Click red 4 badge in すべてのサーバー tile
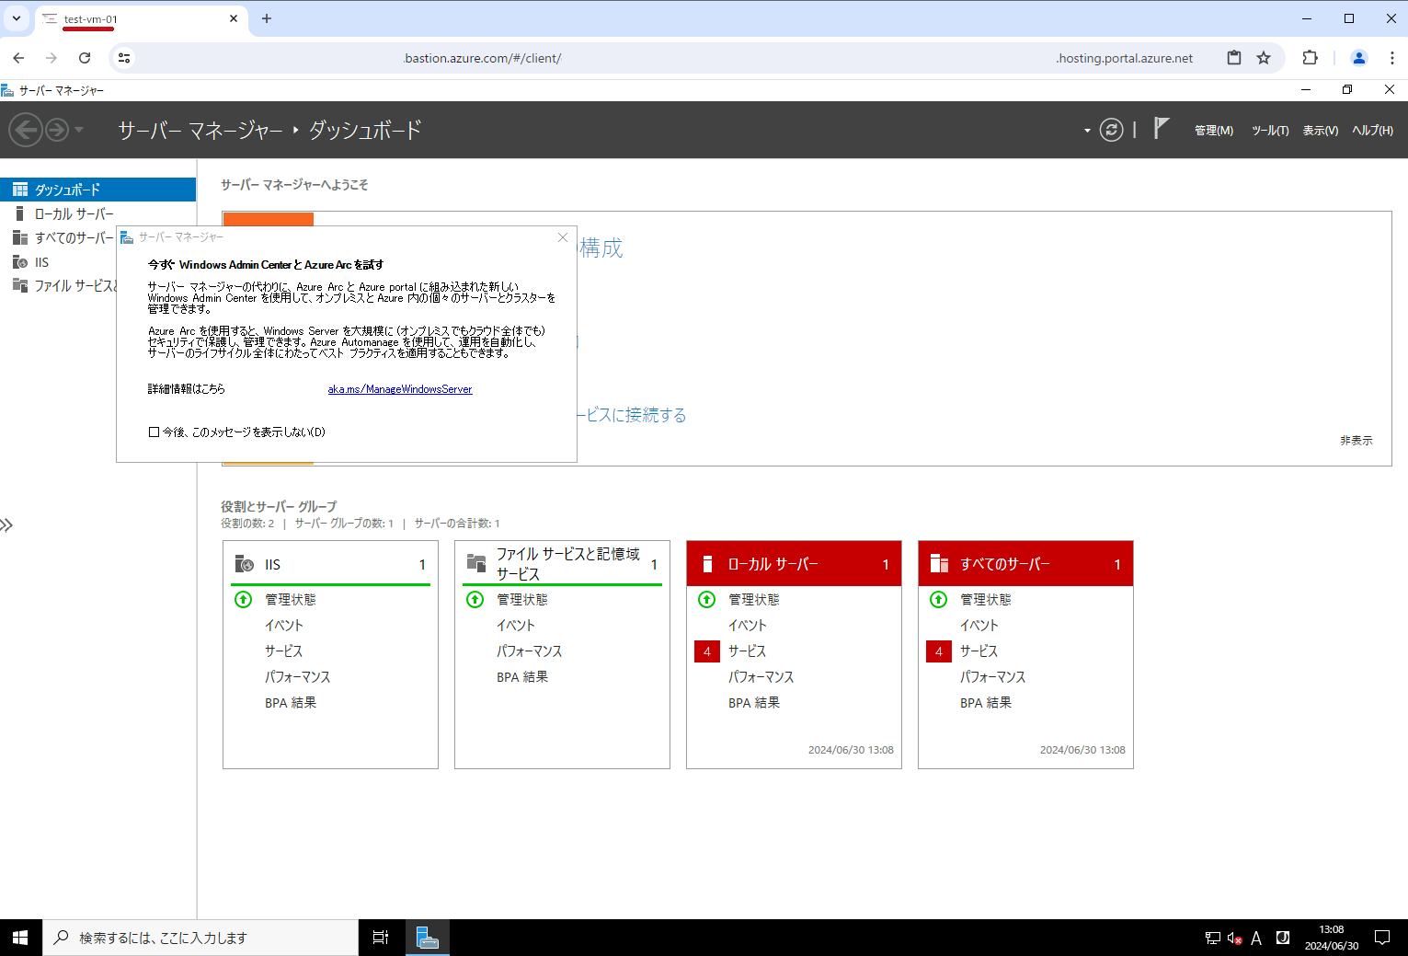The image size is (1408, 956). coord(939,651)
